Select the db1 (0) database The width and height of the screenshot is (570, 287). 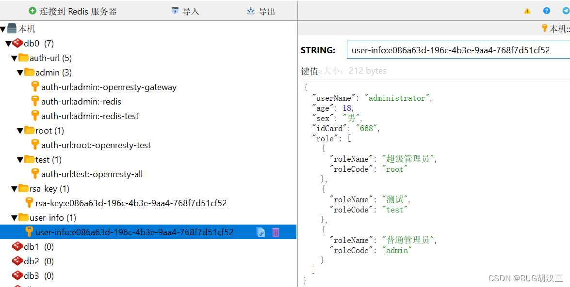click(x=38, y=247)
